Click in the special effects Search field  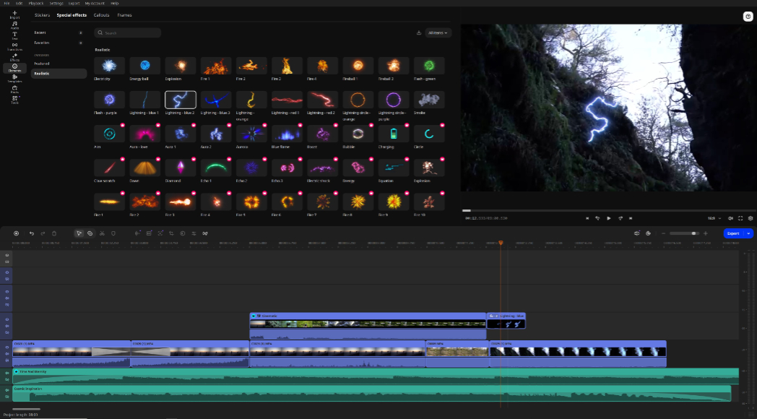pyautogui.click(x=127, y=33)
